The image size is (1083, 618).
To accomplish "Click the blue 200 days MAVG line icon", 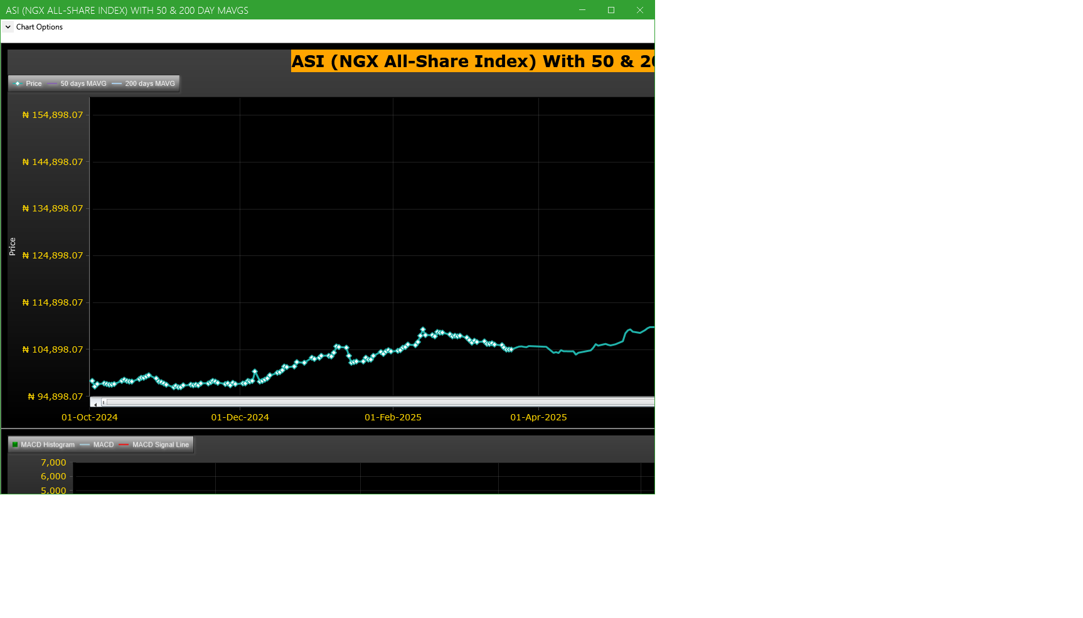I will tap(117, 83).
